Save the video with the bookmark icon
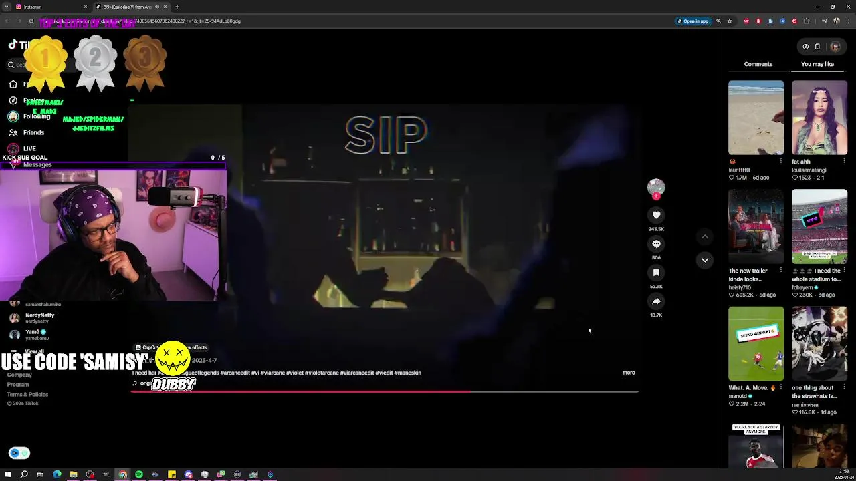Image resolution: width=856 pixels, height=481 pixels. coord(656,273)
